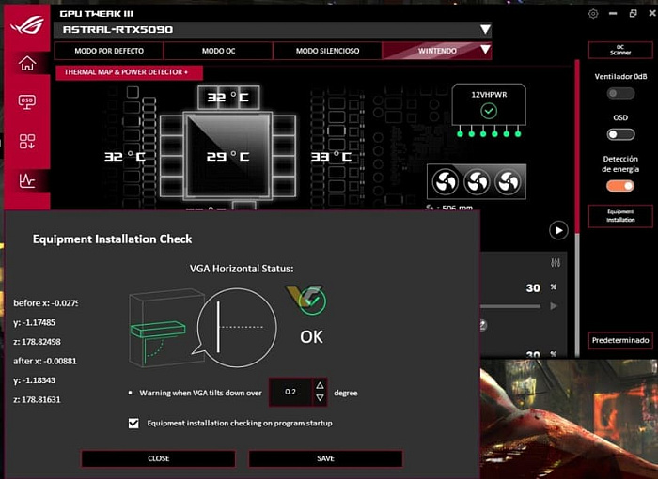Go to the Home page in sidebar

point(27,63)
